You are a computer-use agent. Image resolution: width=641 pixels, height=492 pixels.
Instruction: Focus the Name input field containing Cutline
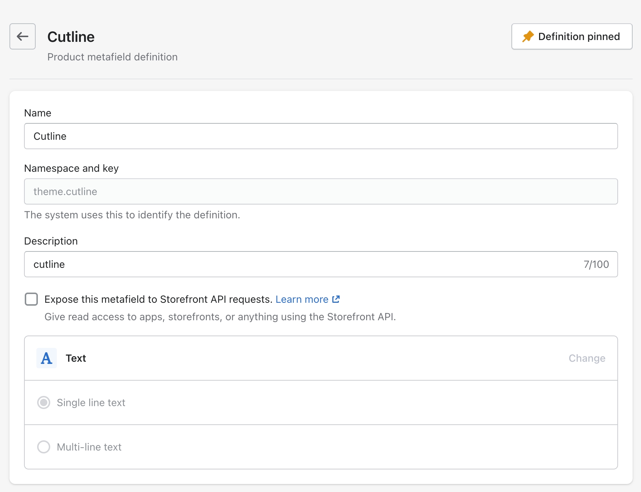(x=320, y=136)
